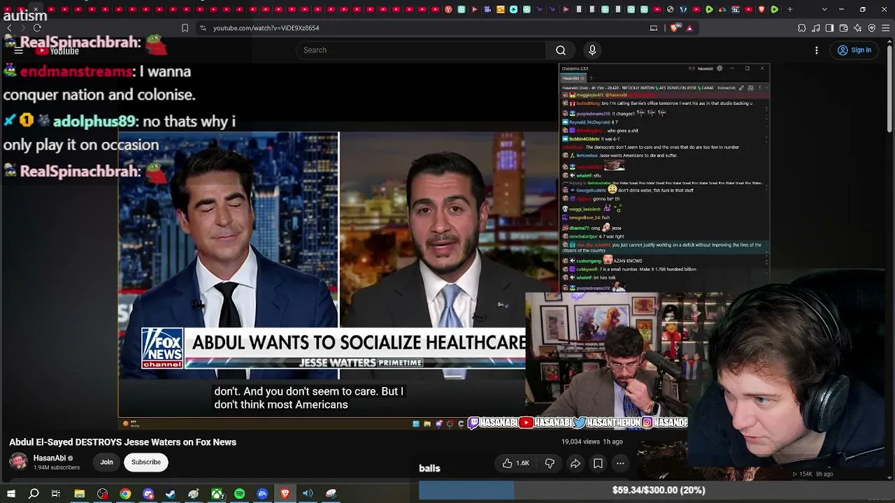The width and height of the screenshot is (895, 503).
Task: Open Brave Shields lion icon in address bar
Action: pyautogui.click(x=674, y=28)
